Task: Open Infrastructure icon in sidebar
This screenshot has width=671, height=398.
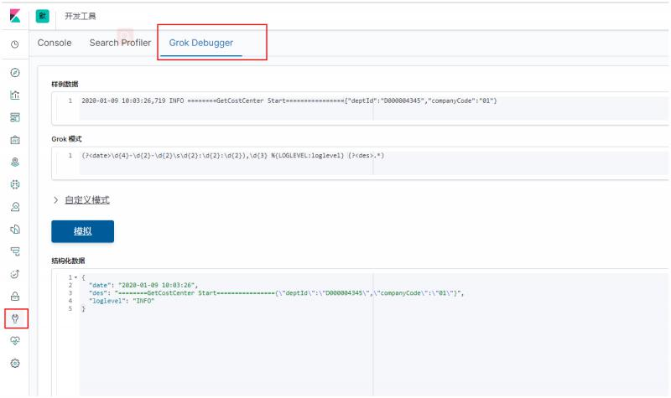Action: tap(15, 207)
